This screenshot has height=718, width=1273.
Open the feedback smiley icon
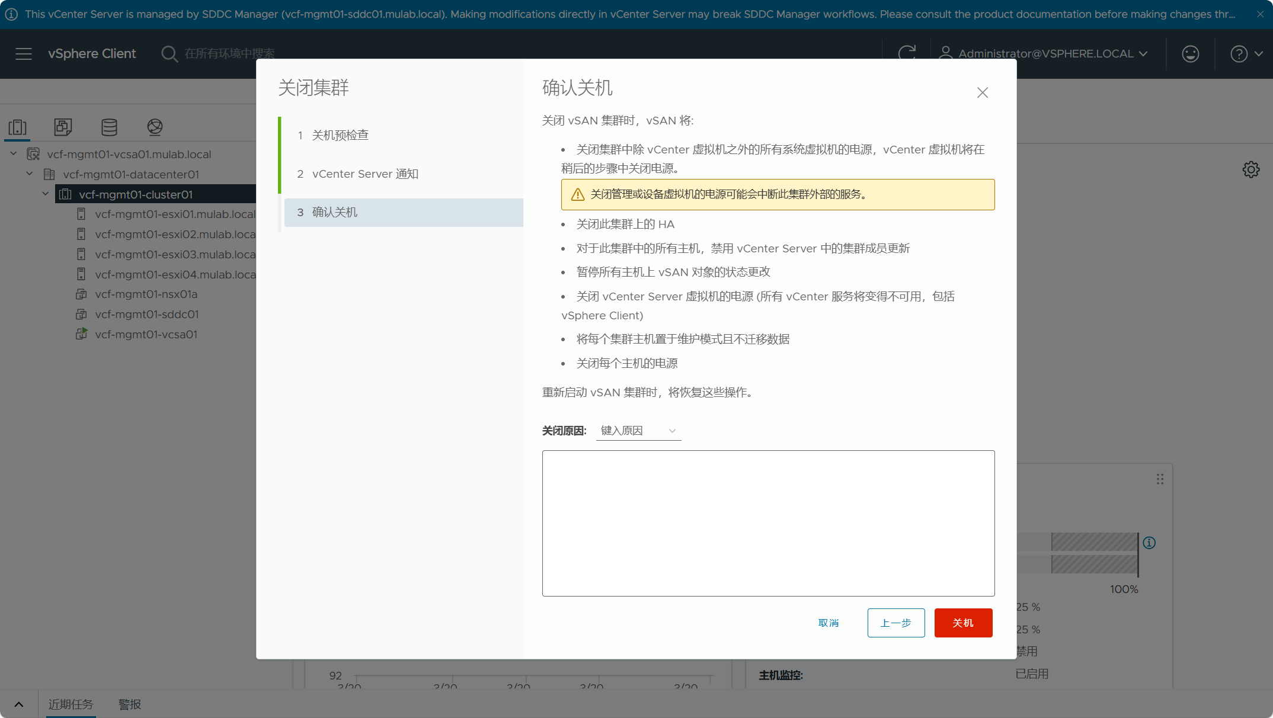(x=1191, y=54)
